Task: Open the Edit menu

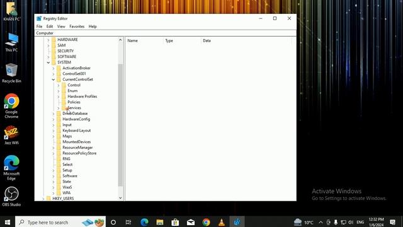Action: pos(50,26)
